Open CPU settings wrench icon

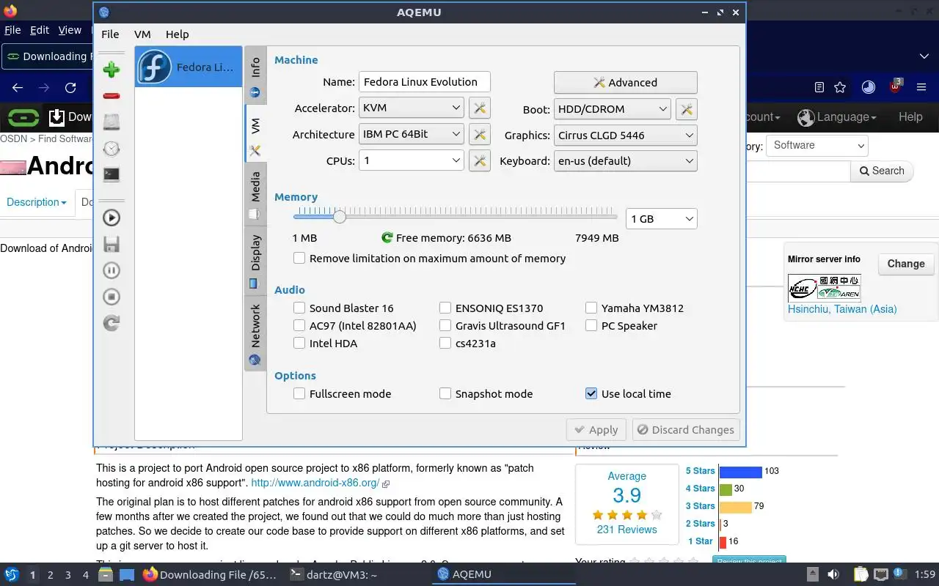coord(480,160)
